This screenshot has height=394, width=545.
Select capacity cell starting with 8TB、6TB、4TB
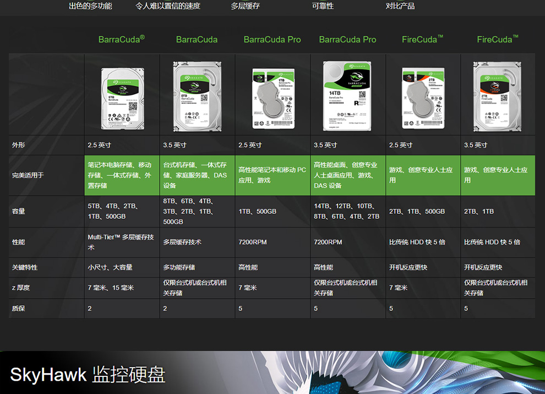198,211
